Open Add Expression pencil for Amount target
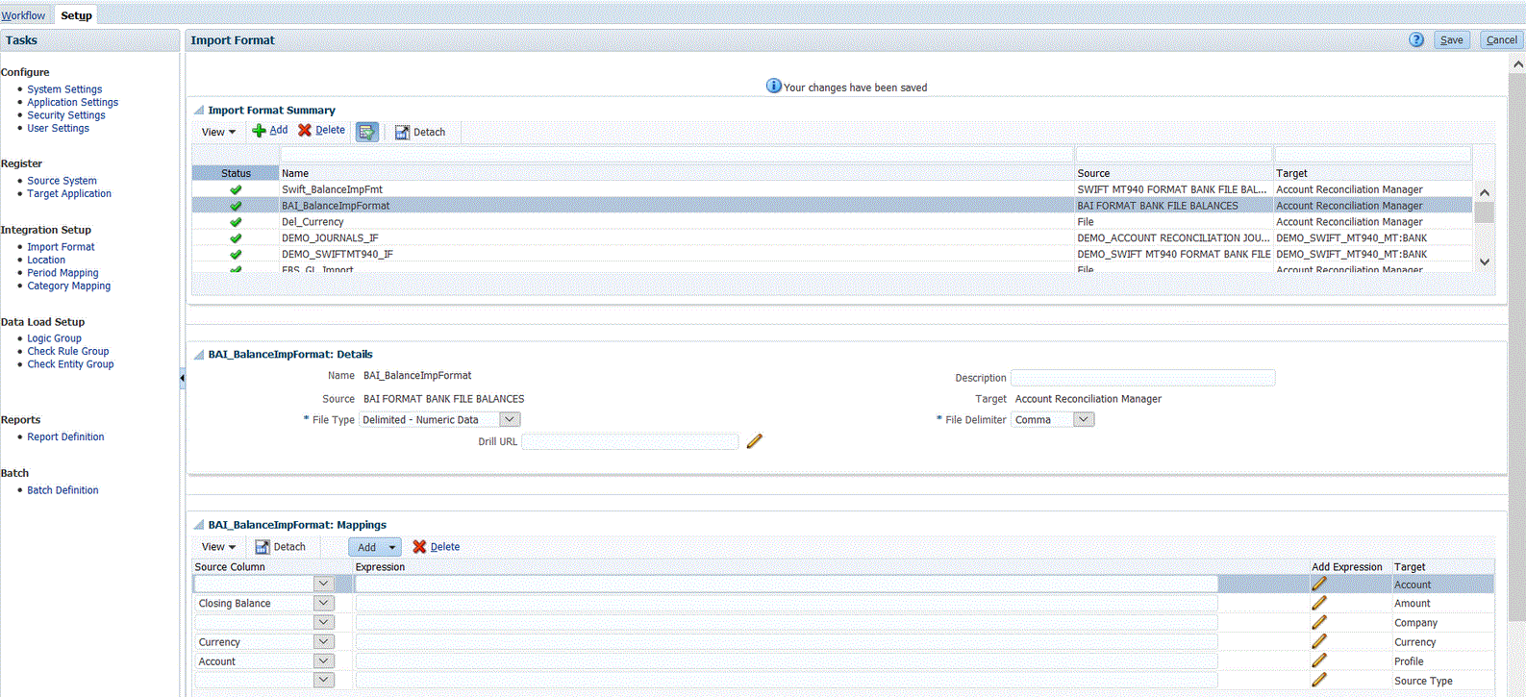The width and height of the screenshot is (1526, 697). 1319,603
